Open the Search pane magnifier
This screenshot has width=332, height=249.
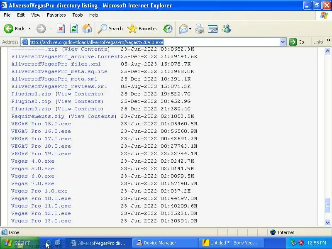110,29
